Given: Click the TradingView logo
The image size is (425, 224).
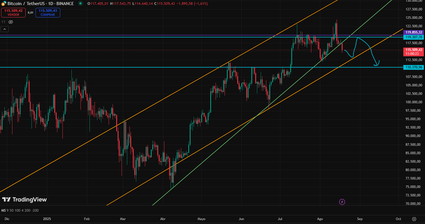Looking at the screenshot, I should 25,200.
